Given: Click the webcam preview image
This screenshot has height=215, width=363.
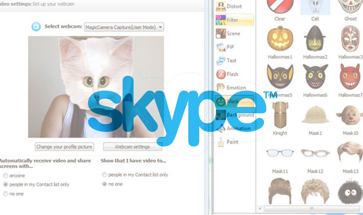Looking at the screenshot, I should coord(96,87).
